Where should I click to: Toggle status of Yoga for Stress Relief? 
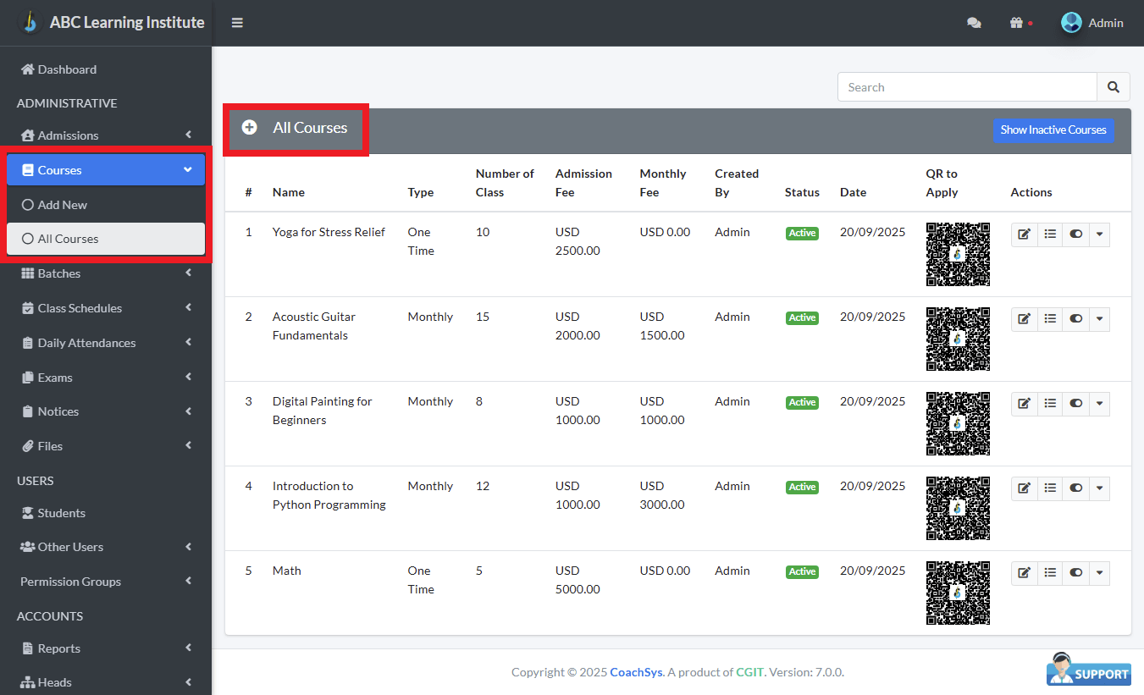(x=1075, y=234)
